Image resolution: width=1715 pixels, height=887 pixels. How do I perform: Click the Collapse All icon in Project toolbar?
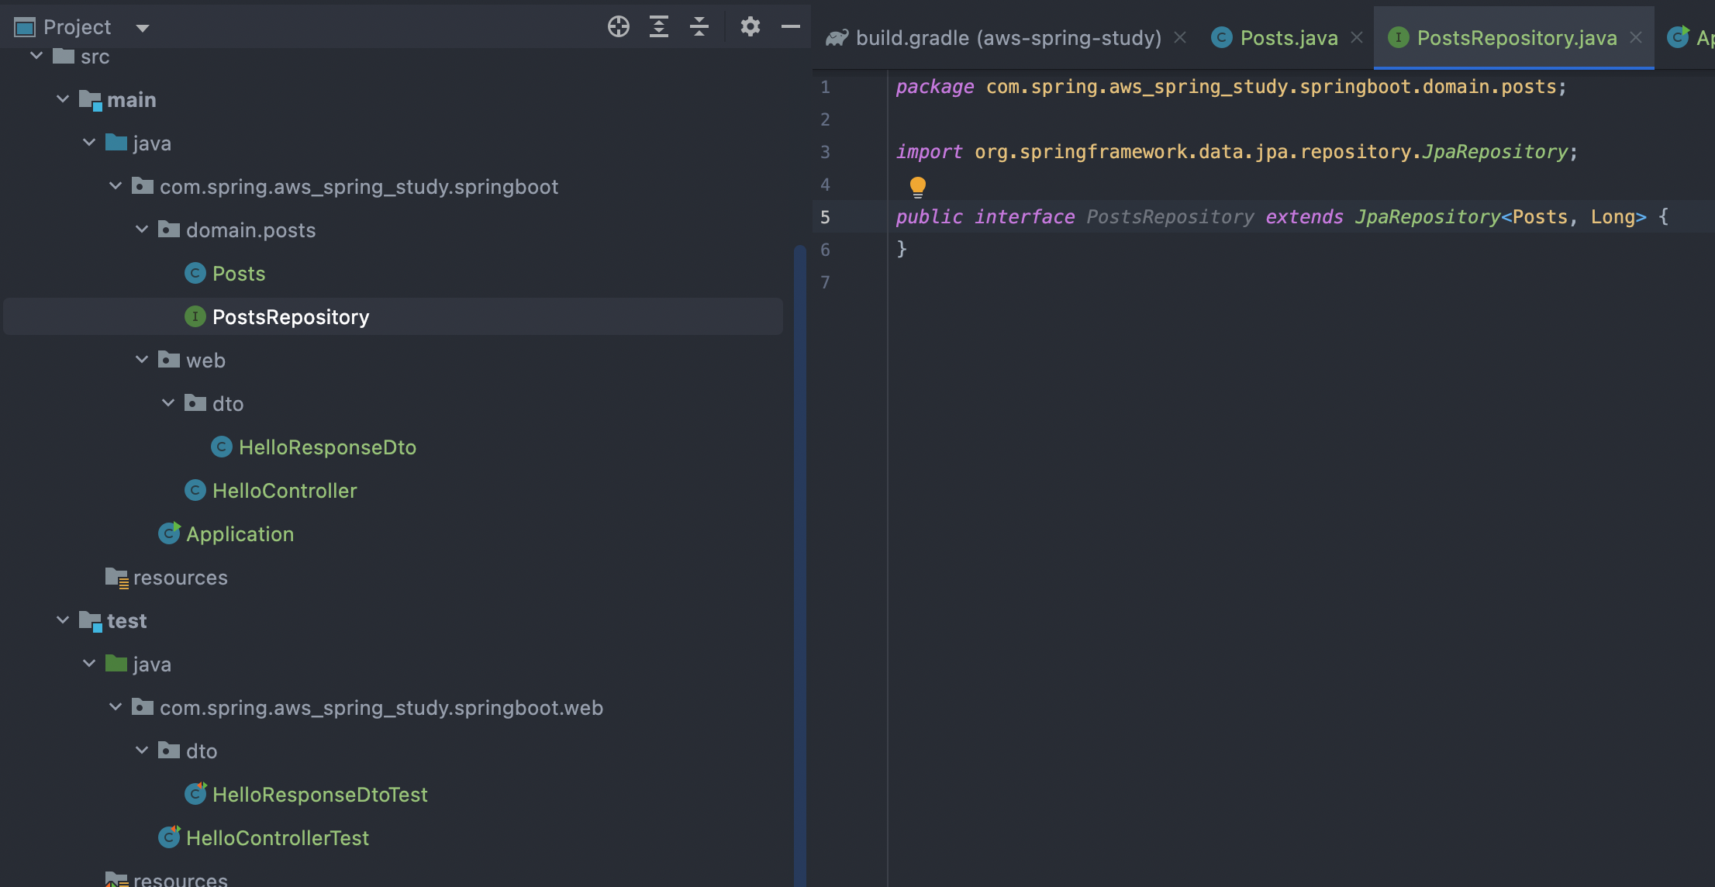tap(699, 27)
